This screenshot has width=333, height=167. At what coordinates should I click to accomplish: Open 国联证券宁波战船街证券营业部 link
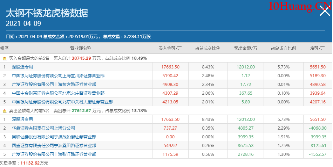(54, 137)
